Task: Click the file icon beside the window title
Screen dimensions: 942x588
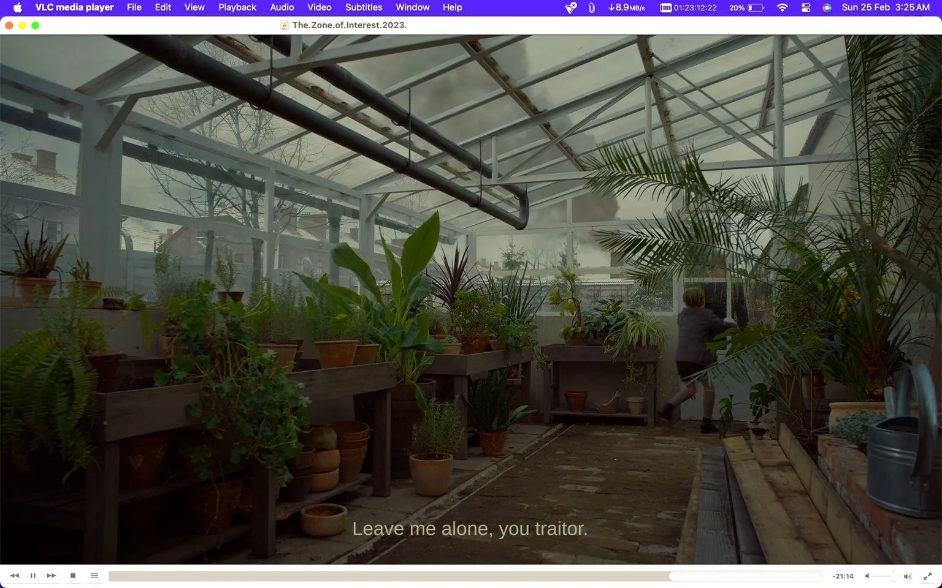Action: click(285, 25)
